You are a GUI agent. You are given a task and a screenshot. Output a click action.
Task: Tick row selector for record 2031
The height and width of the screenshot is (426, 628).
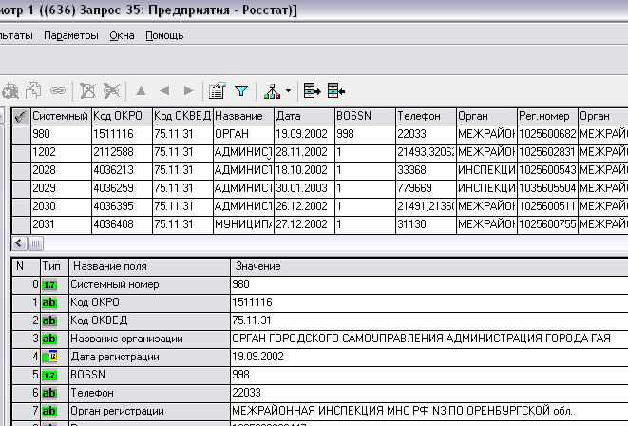21,224
